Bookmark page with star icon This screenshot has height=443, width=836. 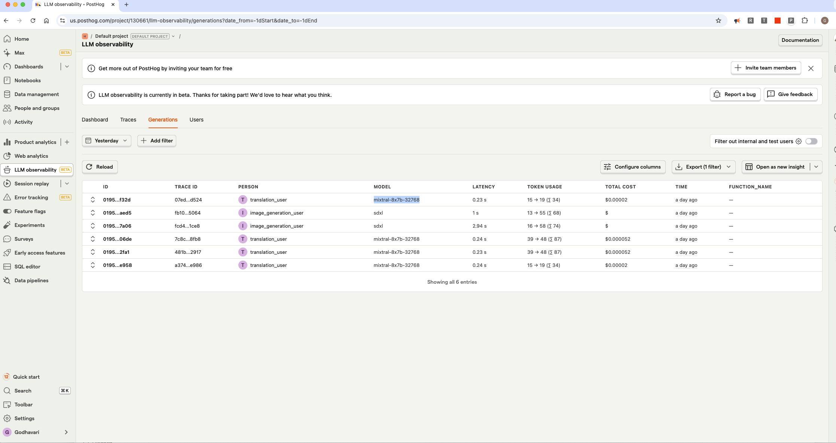point(718,21)
